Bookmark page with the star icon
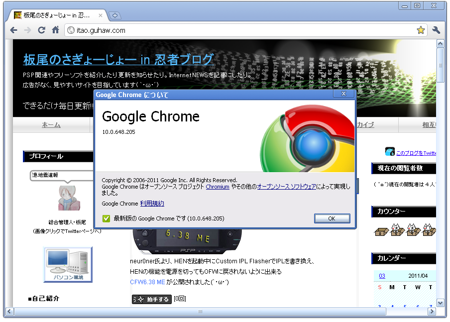Image resolution: width=450 pixels, height=322 pixels. (x=421, y=30)
